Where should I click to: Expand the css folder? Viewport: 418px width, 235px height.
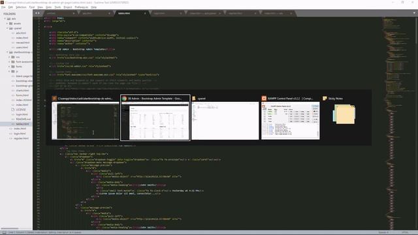point(9,57)
